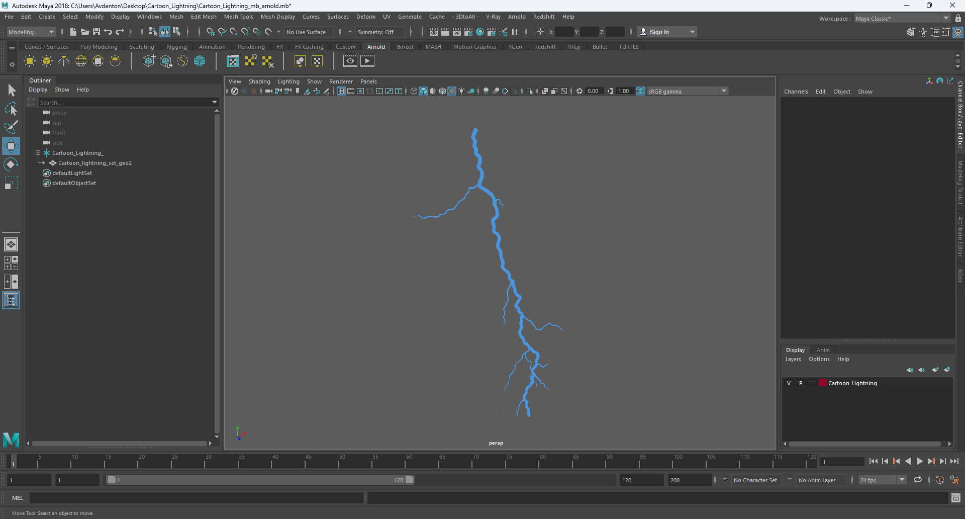Viewport: 965px width, 519px height.
Task: Toggle smooth shade all in viewport
Action: pos(423,91)
